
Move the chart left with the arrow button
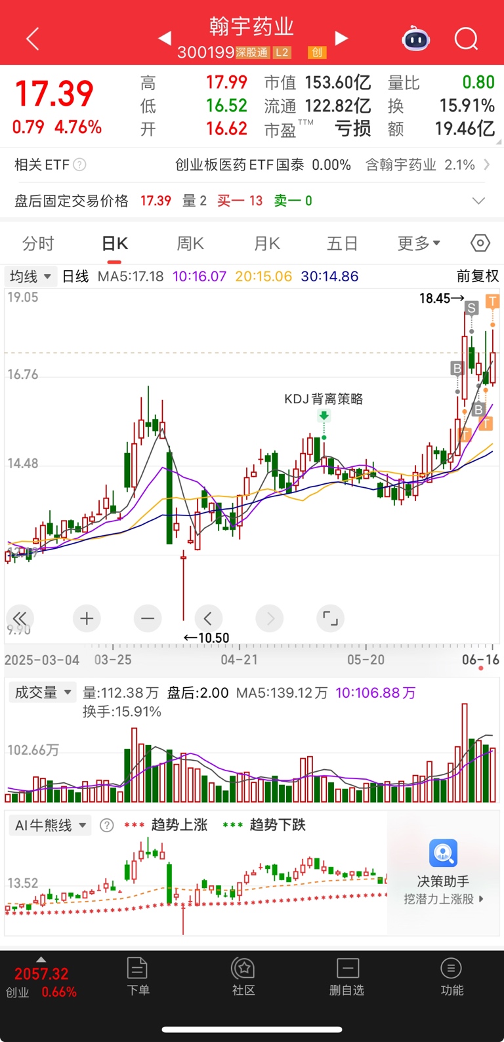208,618
